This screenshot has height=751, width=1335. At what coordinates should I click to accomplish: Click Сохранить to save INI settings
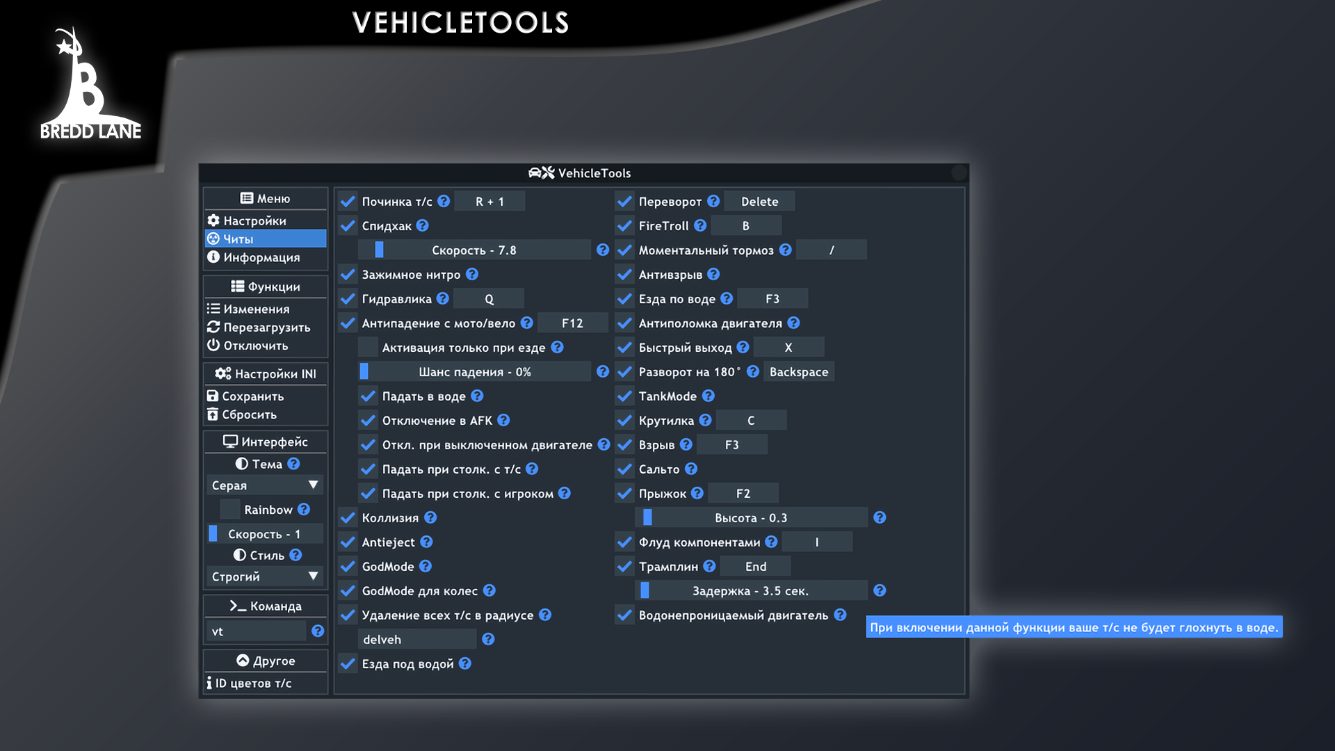tap(265, 396)
